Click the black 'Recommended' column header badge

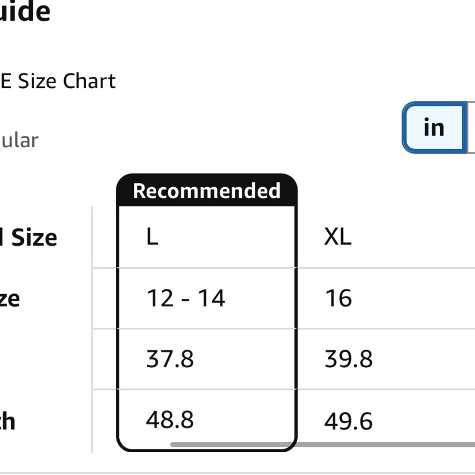point(207,191)
